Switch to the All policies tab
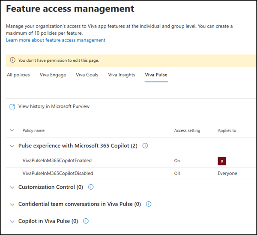The height and width of the screenshot is (235, 257). pos(18,75)
